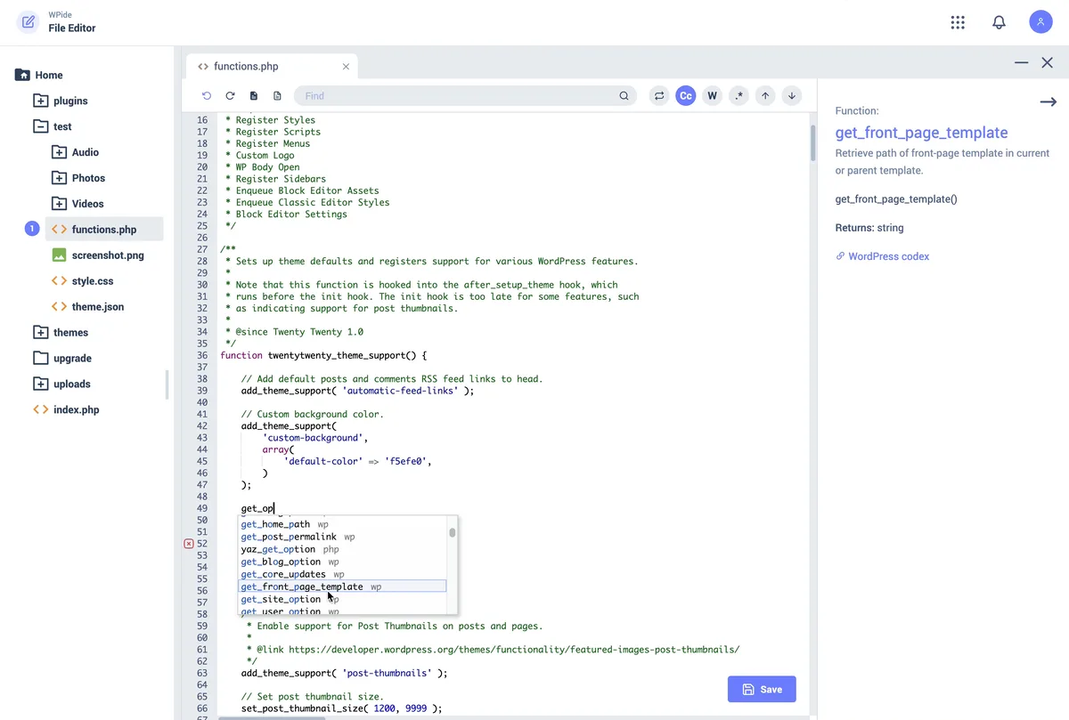Viewport: 1069px width, 720px height.
Task: Open the upgrade folder
Action: (x=62, y=358)
